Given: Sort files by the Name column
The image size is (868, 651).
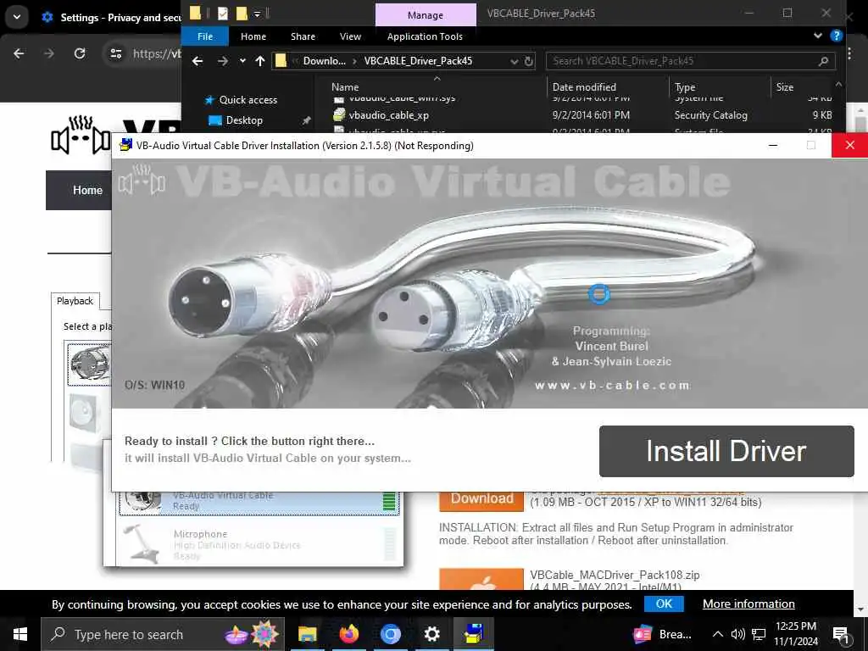Looking at the screenshot, I should (345, 87).
